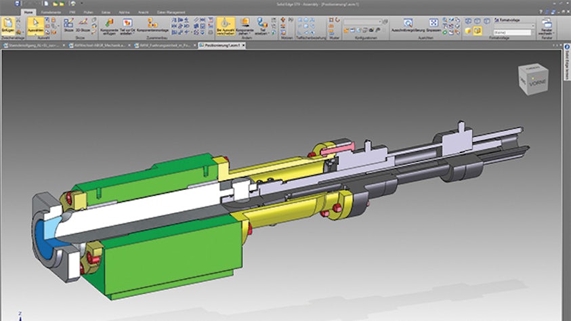Click the help question mark icon
This screenshot has width=571, height=321.
point(541,12)
